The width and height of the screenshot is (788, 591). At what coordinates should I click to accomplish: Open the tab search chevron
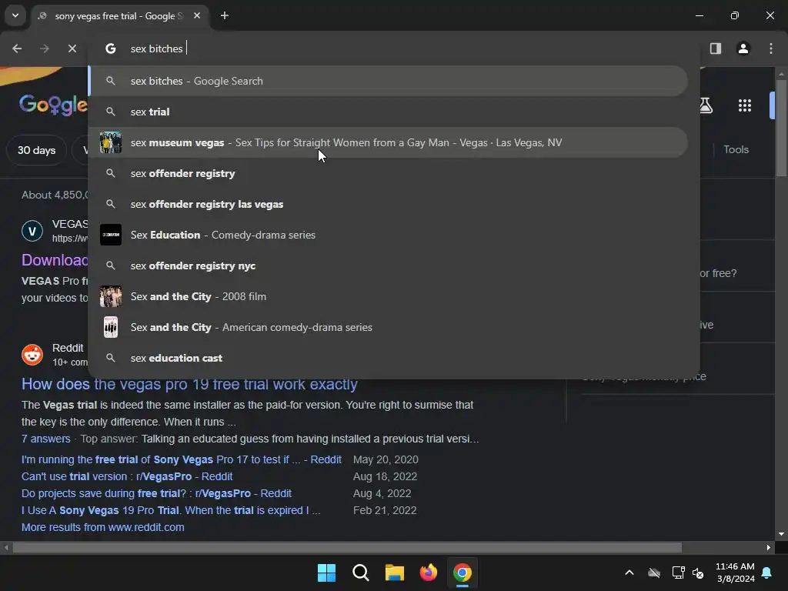tap(15, 15)
